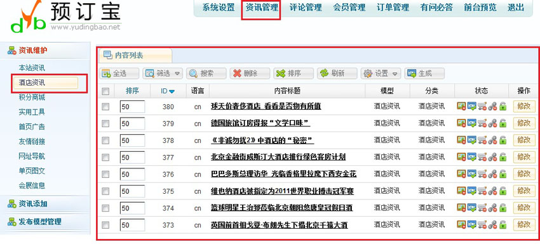The image size is (540, 251).
Task: Click the chain link icon in row 378
Action: pyautogui.click(x=492, y=140)
